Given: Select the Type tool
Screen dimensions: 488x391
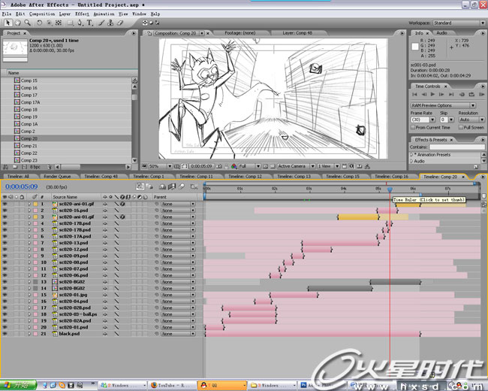Looking at the screenshot, I should pos(89,23).
